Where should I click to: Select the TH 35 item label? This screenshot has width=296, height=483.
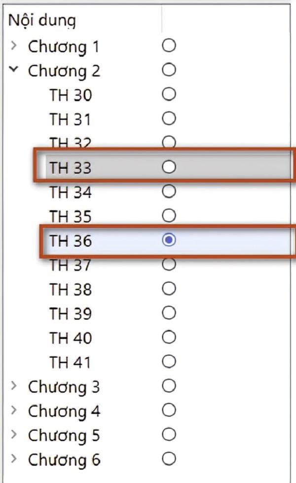[x=70, y=216]
